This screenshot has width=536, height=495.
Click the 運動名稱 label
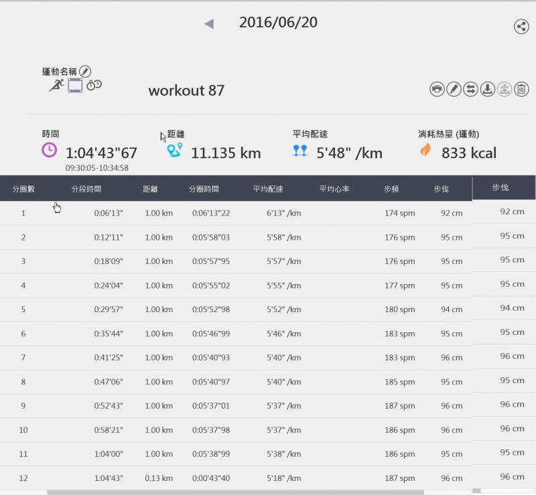(59, 72)
